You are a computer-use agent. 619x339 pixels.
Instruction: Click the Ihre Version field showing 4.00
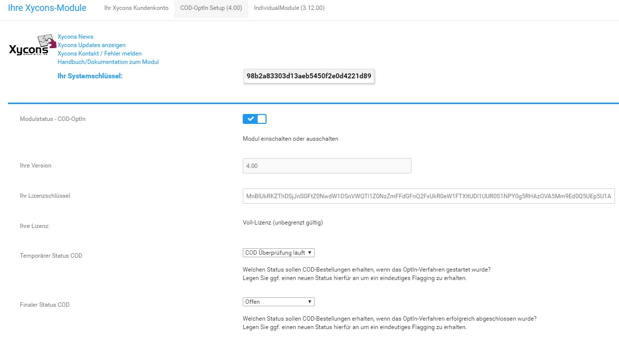[327, 166]
